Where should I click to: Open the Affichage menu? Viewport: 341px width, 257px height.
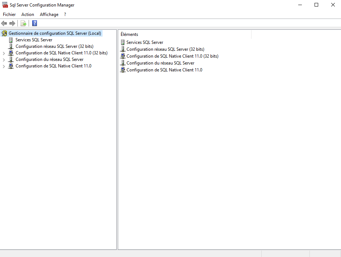click(x=49, y=14)
